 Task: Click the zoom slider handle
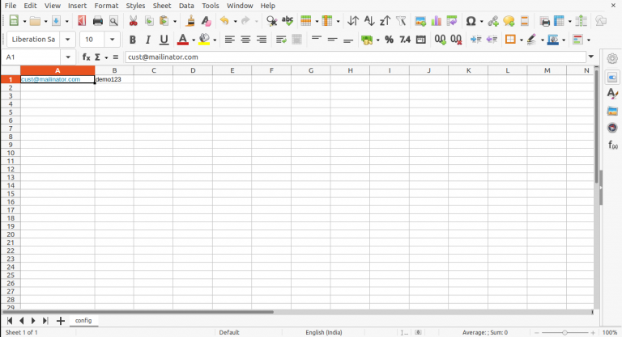pyautogui.click(x=564, y=333)
